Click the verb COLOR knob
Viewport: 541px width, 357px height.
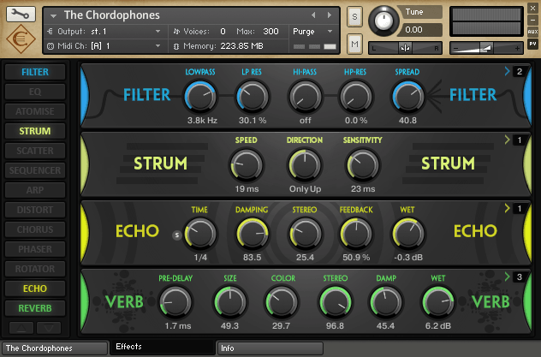pyautogui.click(x=282, y=302)
